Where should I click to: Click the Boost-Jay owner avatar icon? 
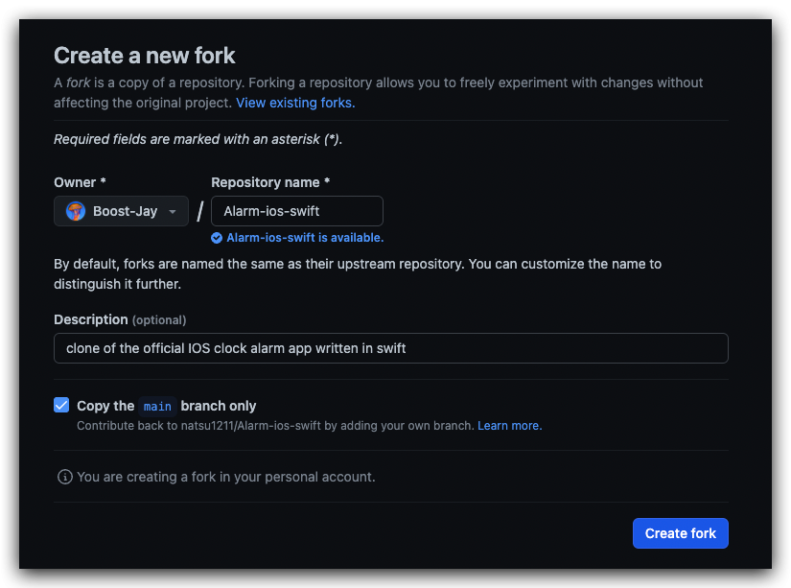click(x=76, y=211)
